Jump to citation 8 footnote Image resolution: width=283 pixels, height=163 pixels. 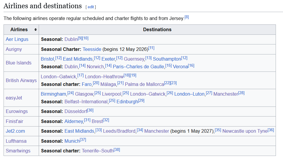point(187,17)
